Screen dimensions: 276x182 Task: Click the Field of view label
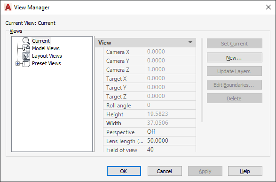click(x=122, y=150)
